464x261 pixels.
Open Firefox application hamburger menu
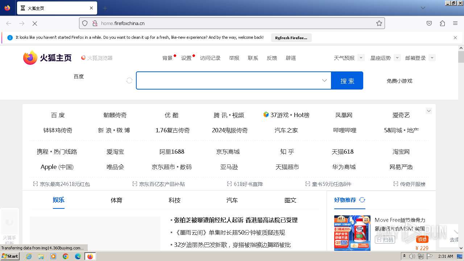pyautogui.click(x=455, y=23)
